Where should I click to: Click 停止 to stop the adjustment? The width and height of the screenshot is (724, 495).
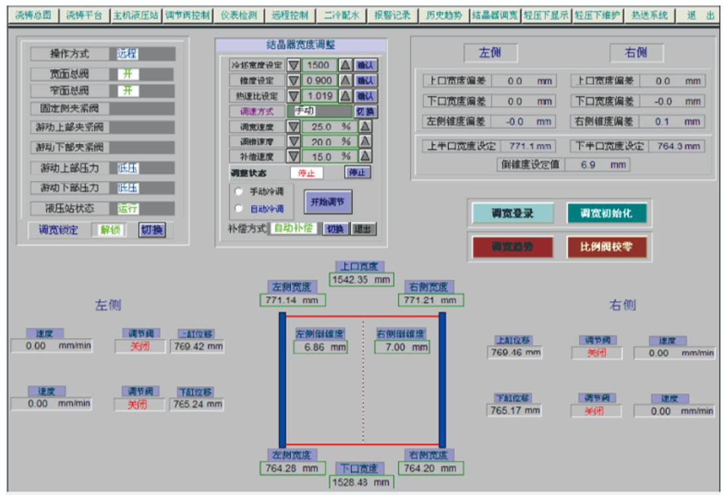(x=359, y=172)
